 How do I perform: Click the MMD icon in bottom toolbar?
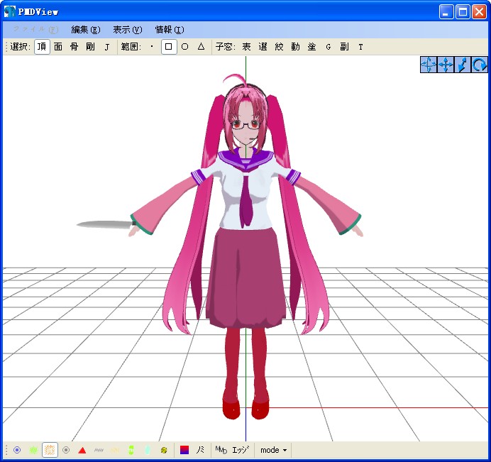click(x=221, y=450)
